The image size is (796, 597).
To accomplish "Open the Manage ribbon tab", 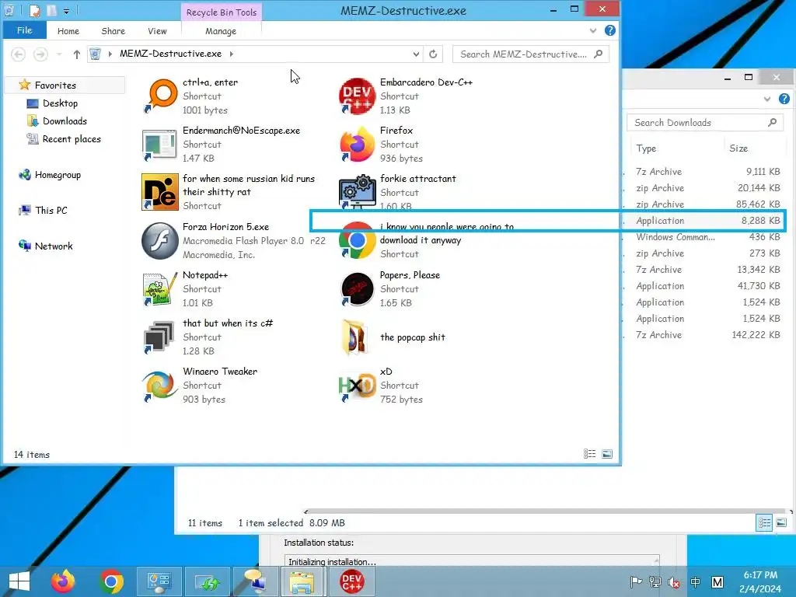I will pyautogui.click(x=221, y=31).
